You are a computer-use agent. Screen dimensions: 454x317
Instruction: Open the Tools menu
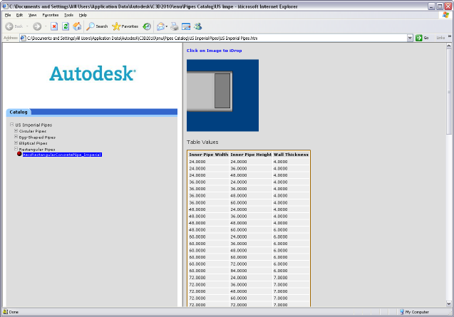coord(68,15)
